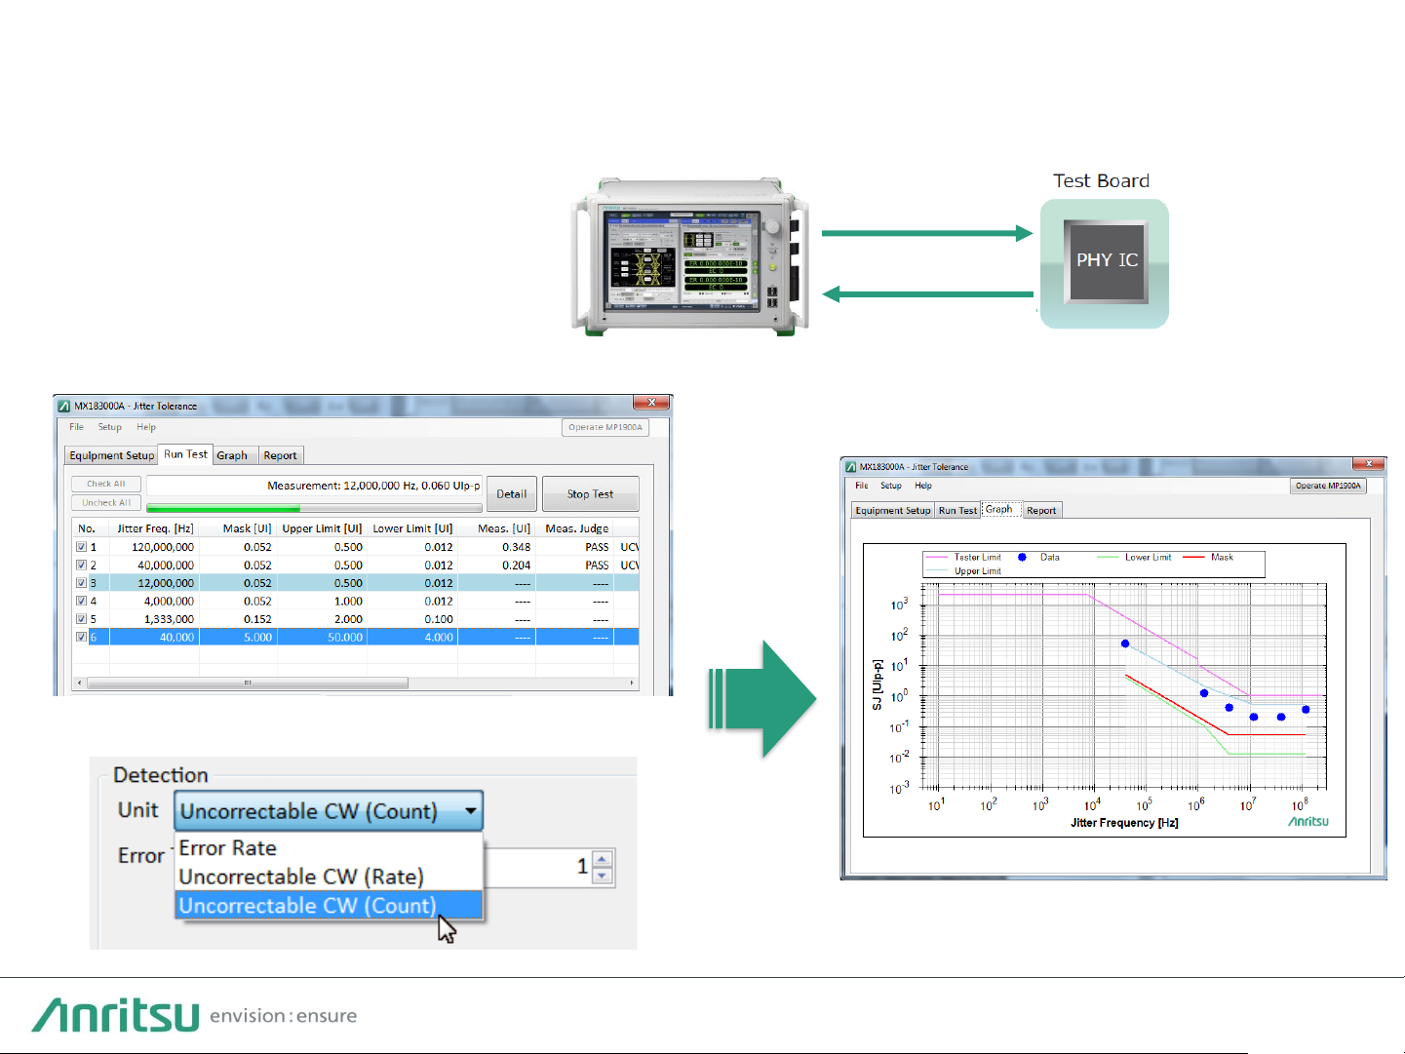Click the Error threshold value field
Viewport: 1405px width, 1054px height.
coord(537,867)
